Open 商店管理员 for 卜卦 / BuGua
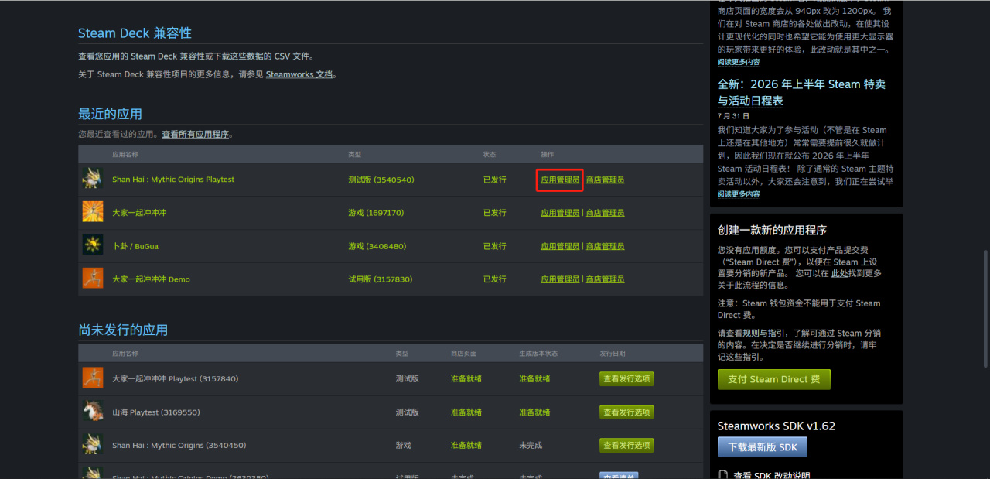The width and height of the screenshot is (990, 479). click(605, 246)
